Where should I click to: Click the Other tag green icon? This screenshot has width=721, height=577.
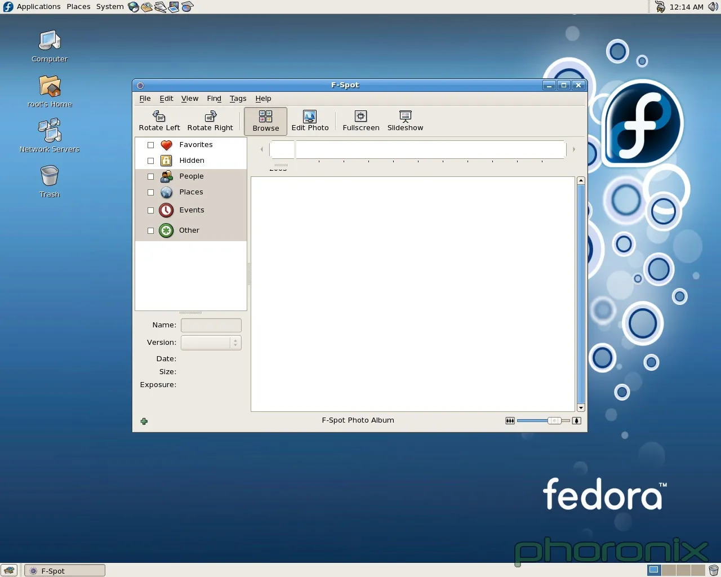point(166,230)
